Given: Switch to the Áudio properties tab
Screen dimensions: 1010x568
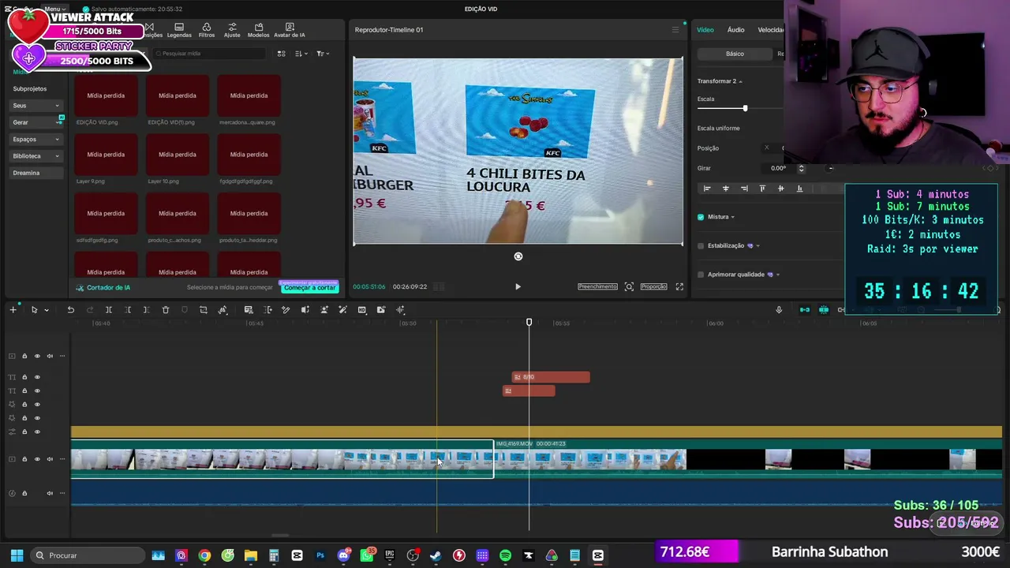Looking at the screenshot, I should [x=736, y=30].
